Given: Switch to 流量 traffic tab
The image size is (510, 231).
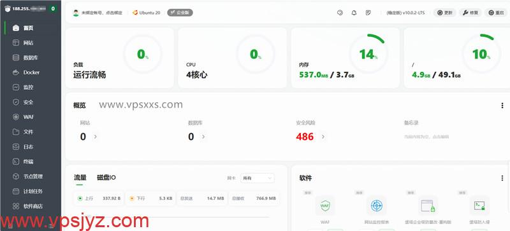Looking at the screenshot, I should tap(80, 178).
